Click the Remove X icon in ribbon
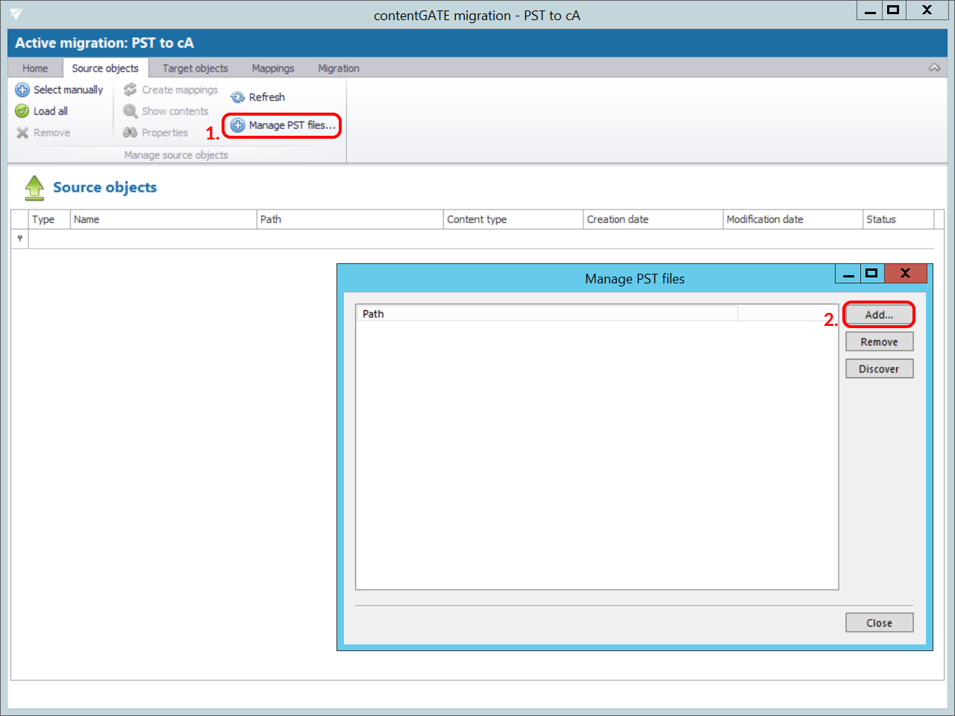 [22, 133]
